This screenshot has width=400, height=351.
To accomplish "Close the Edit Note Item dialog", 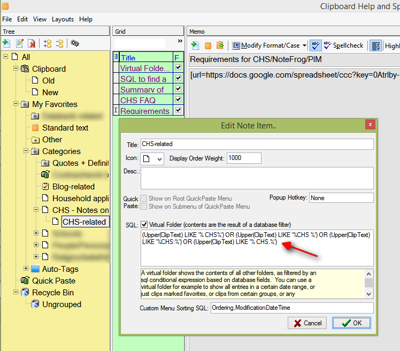I will tap(370, 124).
